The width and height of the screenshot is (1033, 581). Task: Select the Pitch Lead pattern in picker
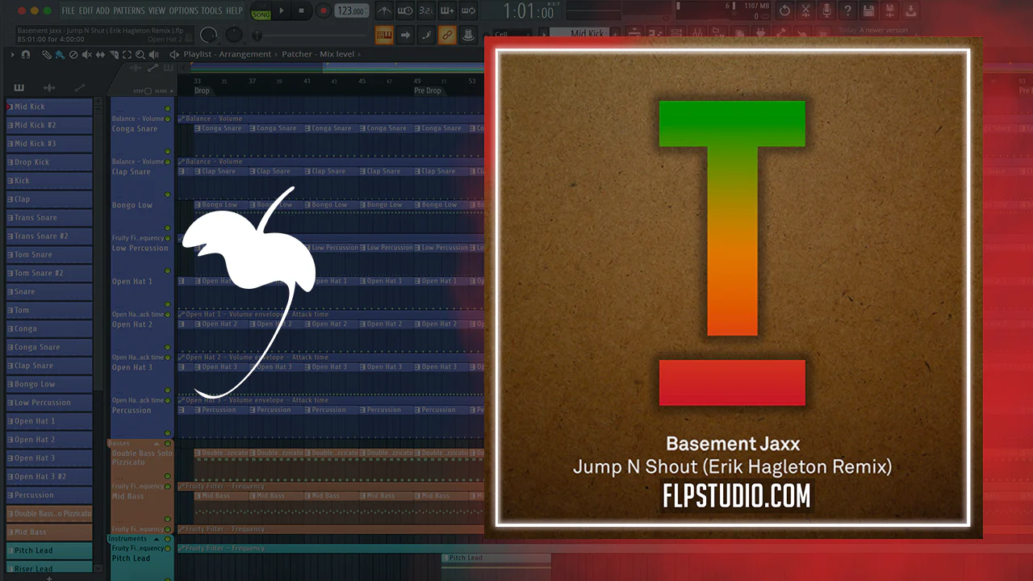tap(49, 550)
